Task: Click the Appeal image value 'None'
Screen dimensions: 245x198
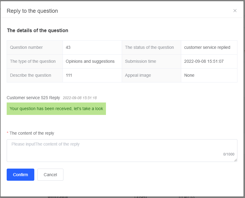Action: point(189,75)
